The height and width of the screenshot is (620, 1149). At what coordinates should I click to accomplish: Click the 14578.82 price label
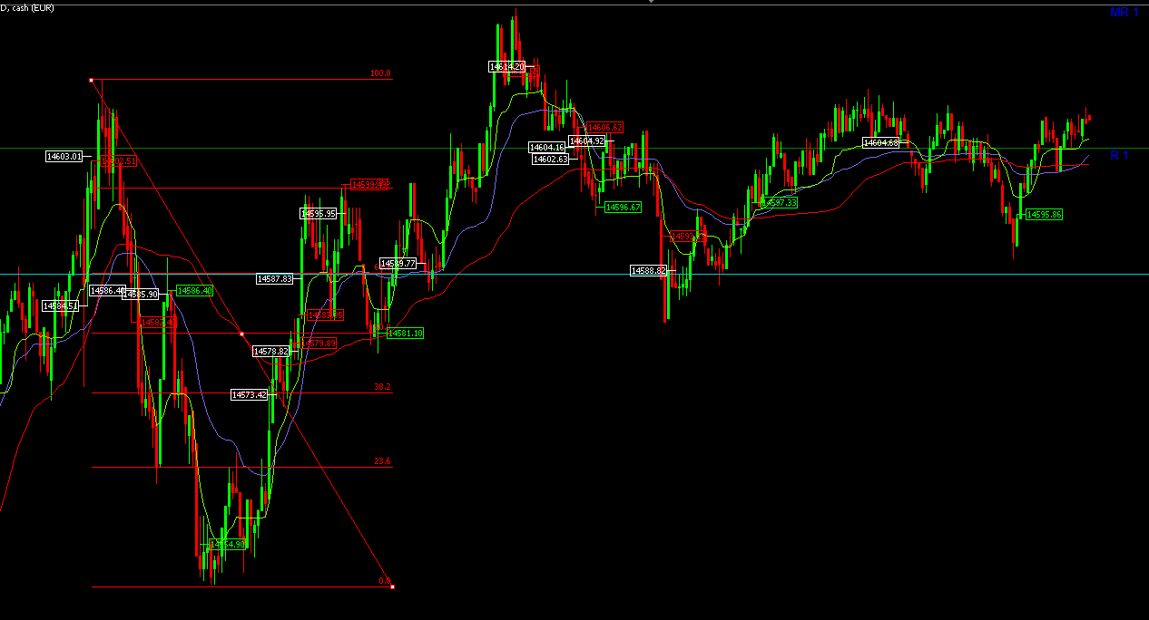point(271,351)
